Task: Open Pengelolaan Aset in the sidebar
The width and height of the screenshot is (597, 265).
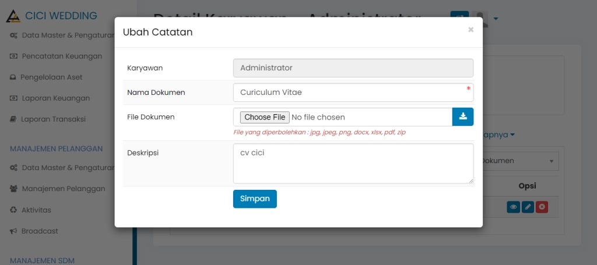Action: coord(51,77)
